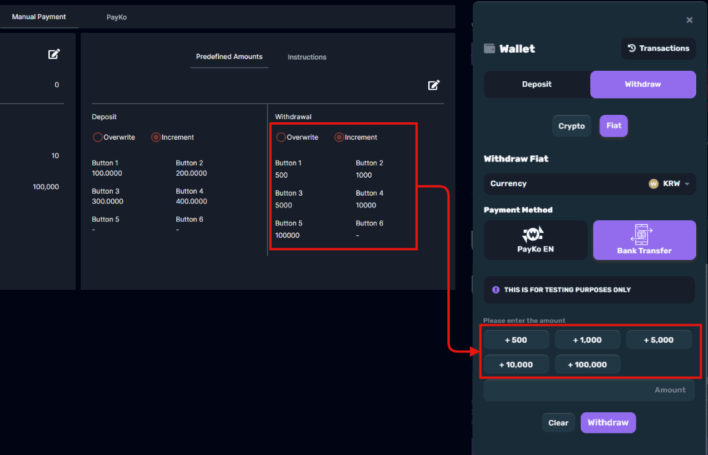The image size is (708, 455).
Task: Add 500 to the withdrawal amount
Action: [x=516, y=340]
